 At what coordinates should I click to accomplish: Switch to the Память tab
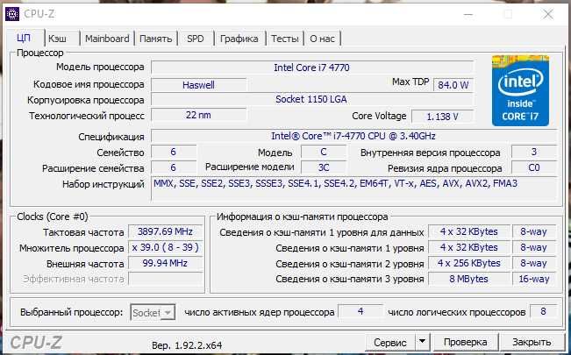pyautogui.click(x=156, y=39)
